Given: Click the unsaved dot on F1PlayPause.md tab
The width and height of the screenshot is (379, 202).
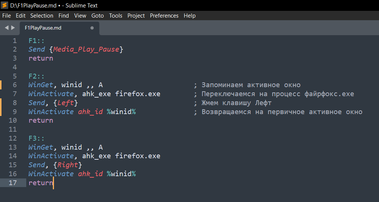Looking at the screenshot, I should pos(92,28).
